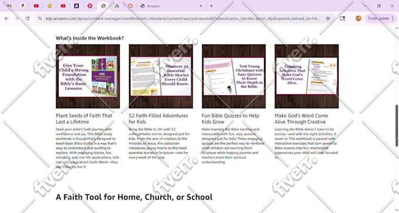
Task: Click the 52 Faith-Filled Adventures for Kids heading
Action: click(158, 119)
